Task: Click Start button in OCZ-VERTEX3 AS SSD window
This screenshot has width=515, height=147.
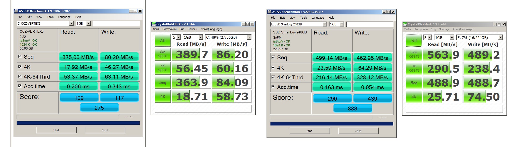Action: (56, 130)
